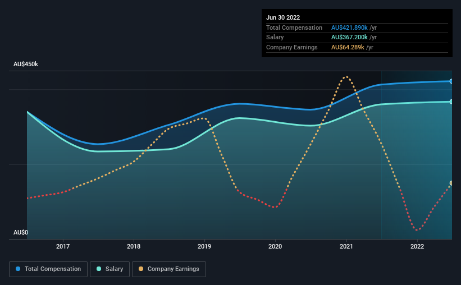Click the 2018 x-axis label
The height and width of the screenshot is (285, 461).
[134, 246]
